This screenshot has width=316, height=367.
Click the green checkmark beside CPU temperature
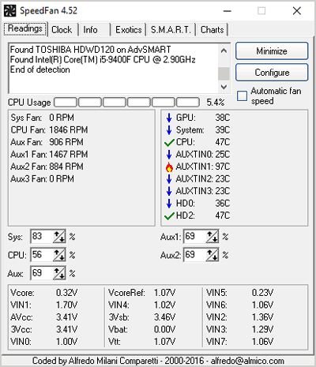click(169, 142)
